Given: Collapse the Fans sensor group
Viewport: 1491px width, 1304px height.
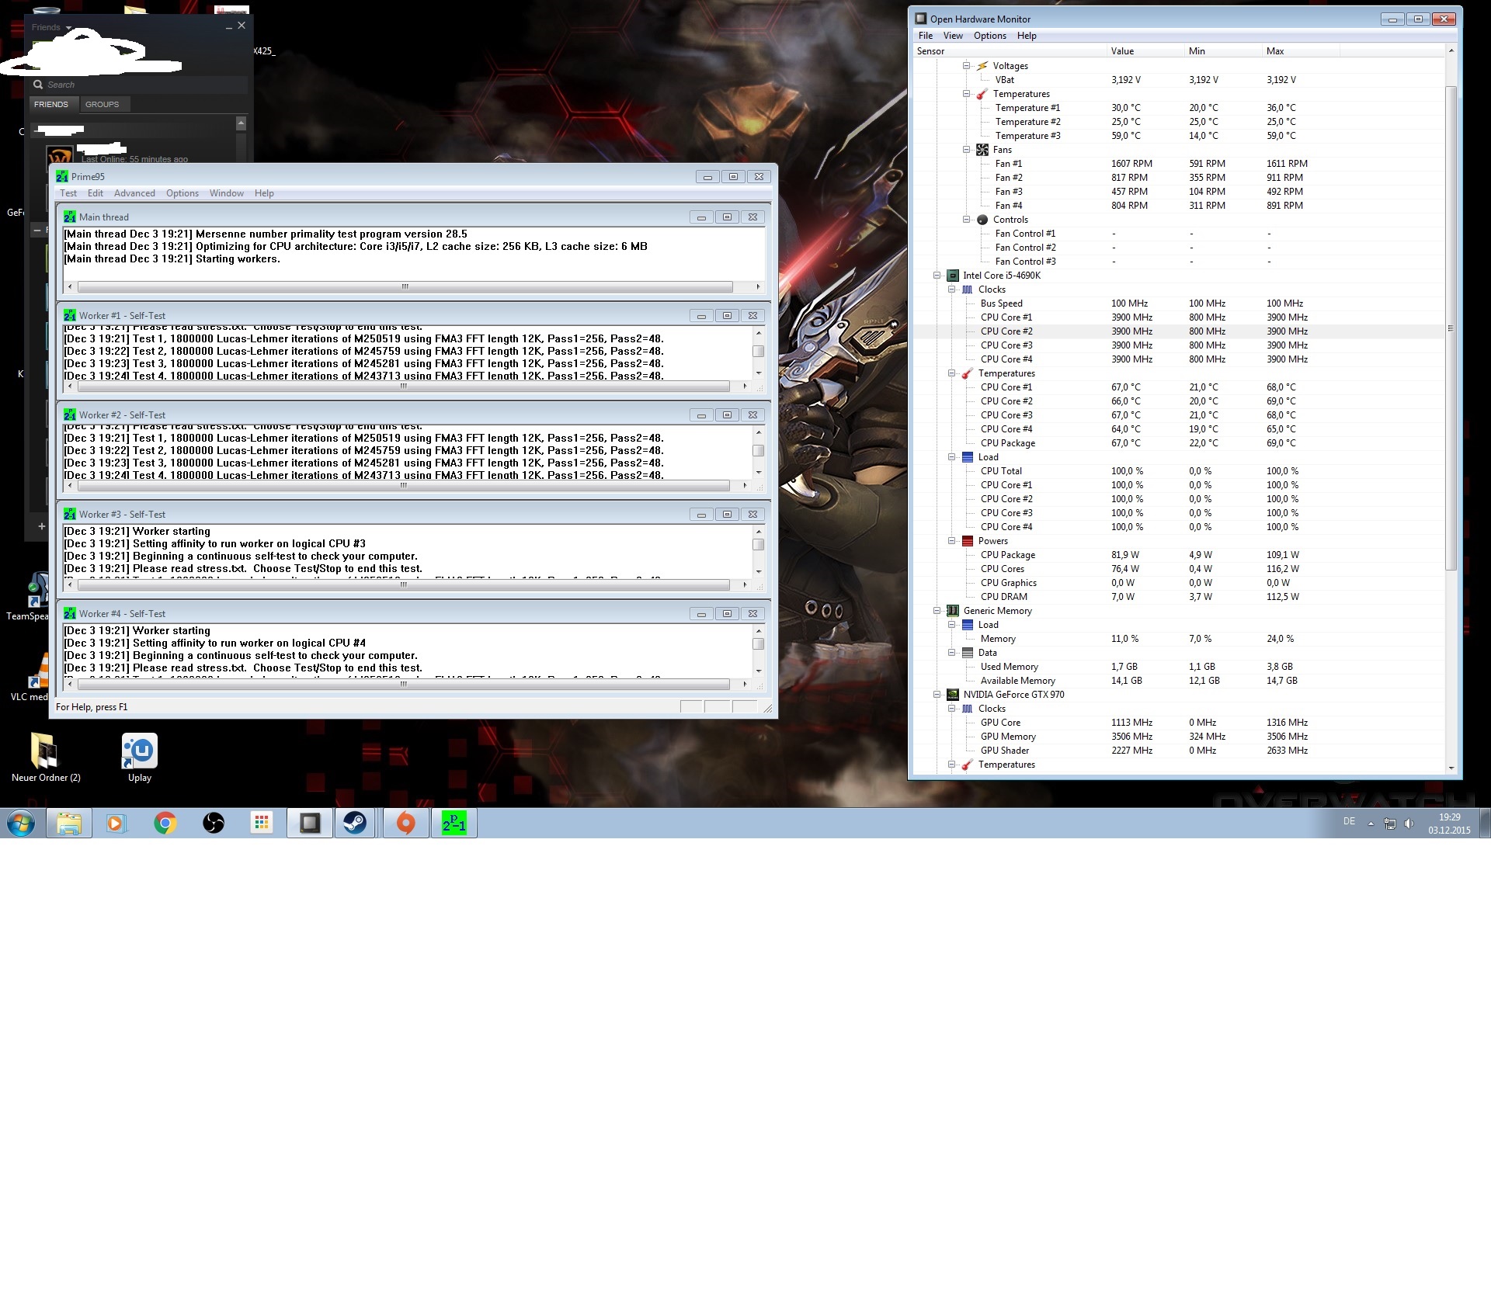Looking at the screenshot, I should click(x=967, y=150).
